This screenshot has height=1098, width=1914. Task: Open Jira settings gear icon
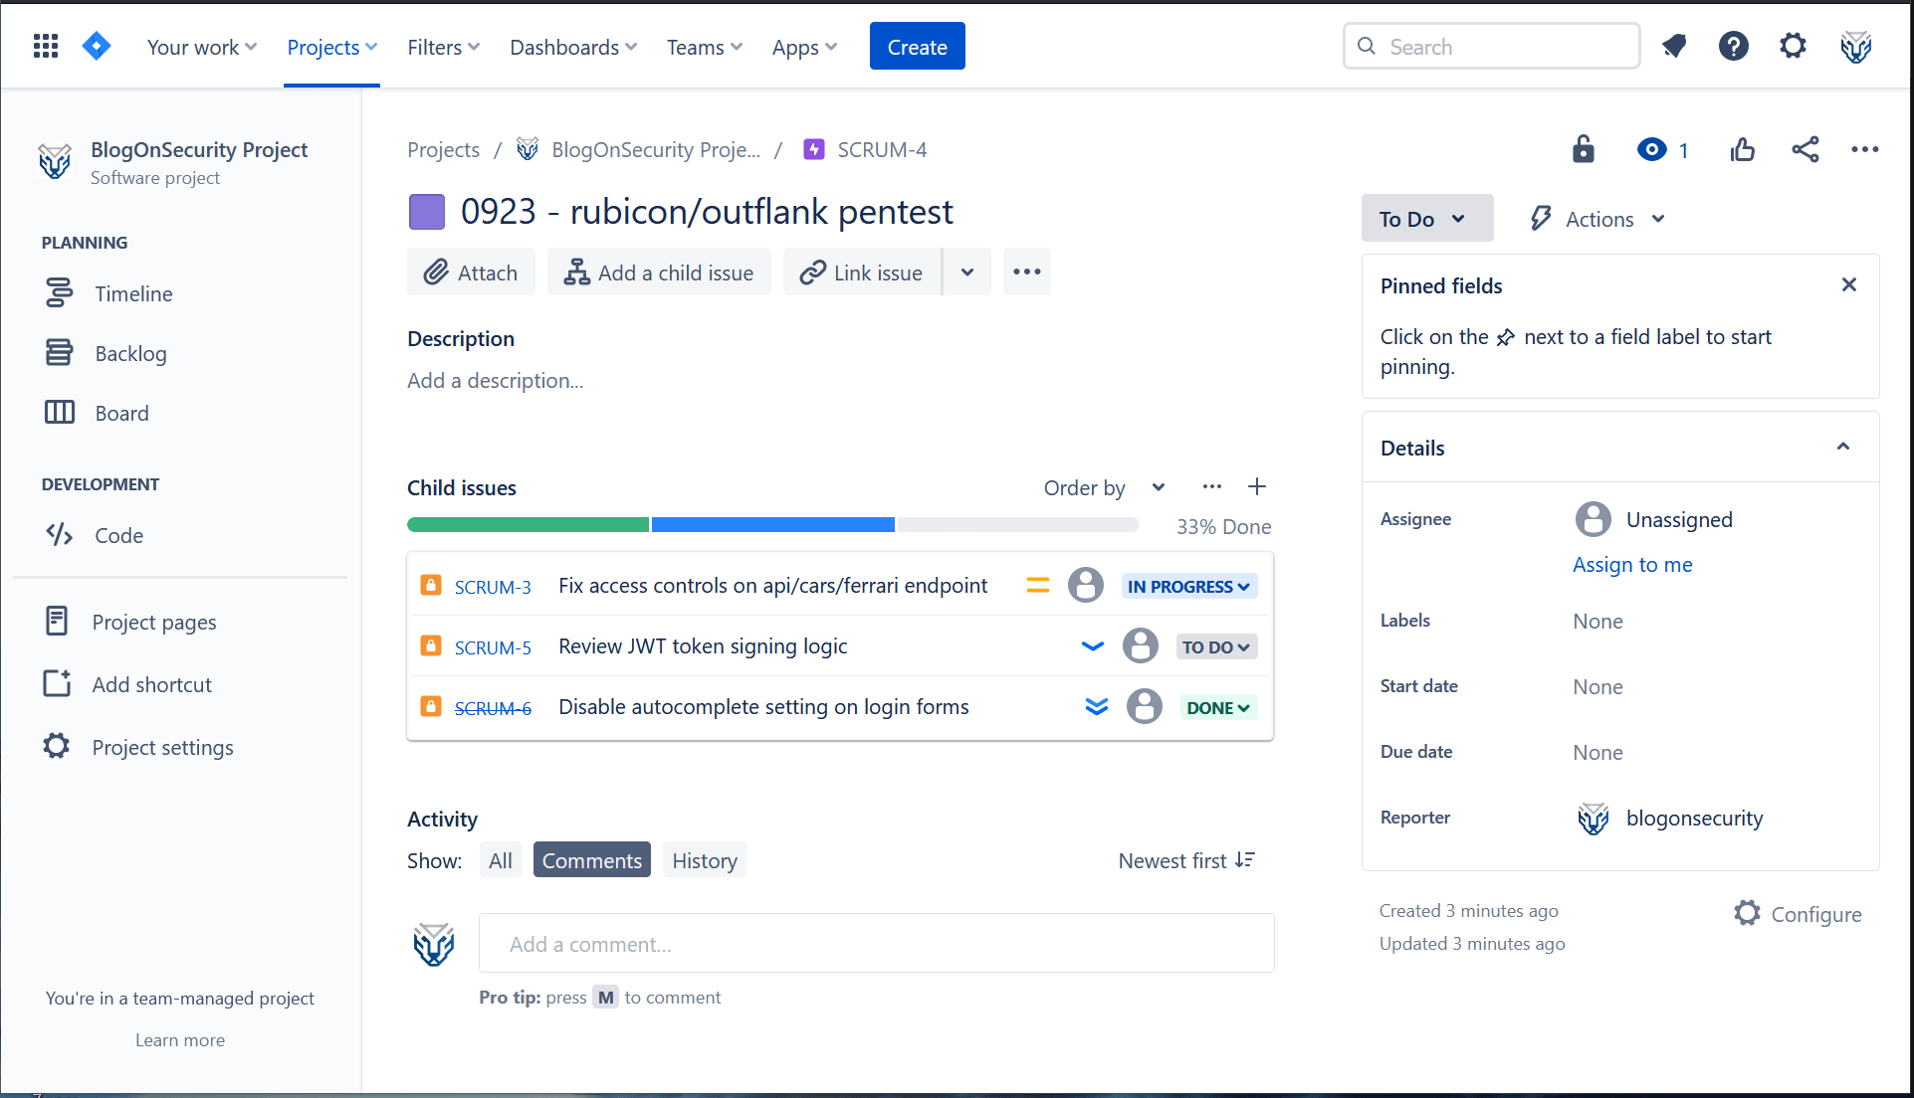tap(1792, 46)
